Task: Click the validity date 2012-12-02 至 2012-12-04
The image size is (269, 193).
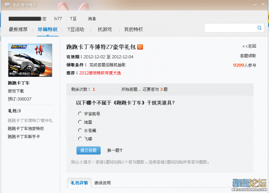Action: point(108,57)
